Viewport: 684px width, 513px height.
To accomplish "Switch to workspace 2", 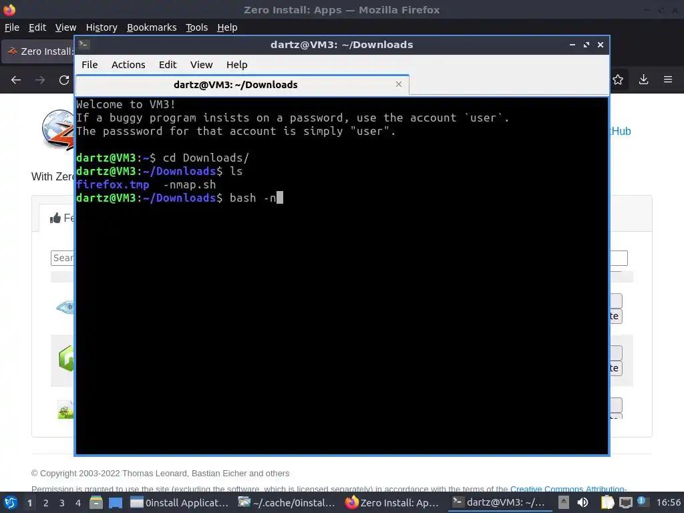I will (46, 503).
